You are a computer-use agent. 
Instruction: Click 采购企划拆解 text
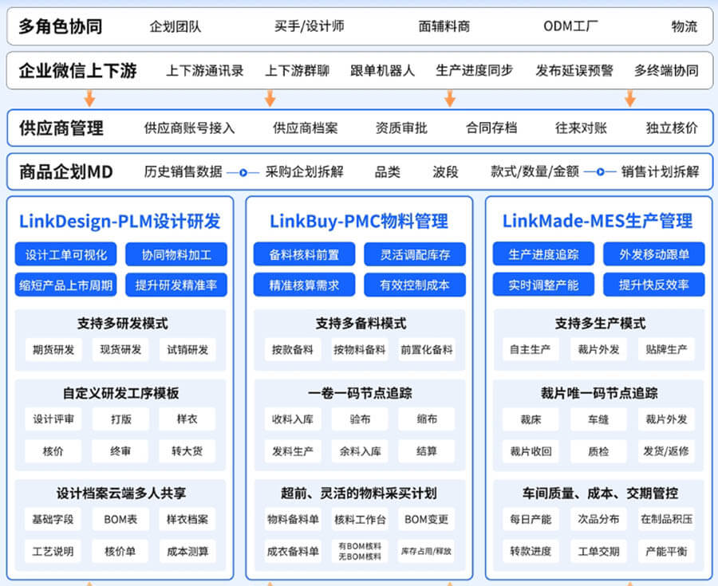click(x=305, y=172)
